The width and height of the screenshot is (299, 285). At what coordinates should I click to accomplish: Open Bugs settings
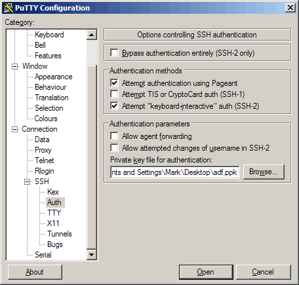click(55, 244)
